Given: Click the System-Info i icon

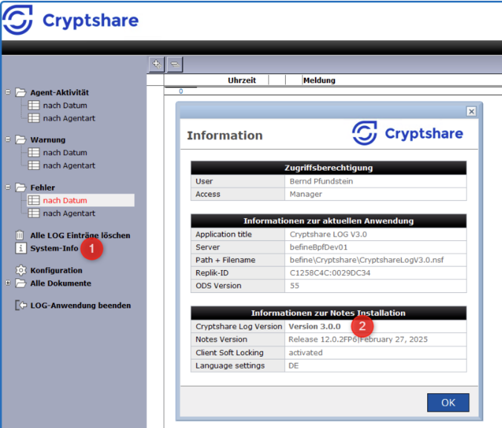Looking at the screenshot, I should pyautogui.click(x=21, y=248).
